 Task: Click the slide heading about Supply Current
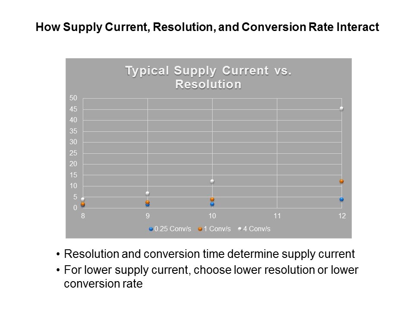[x=207, y=28]
